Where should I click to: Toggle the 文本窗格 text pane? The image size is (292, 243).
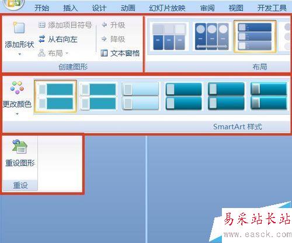tap(120, 53)
